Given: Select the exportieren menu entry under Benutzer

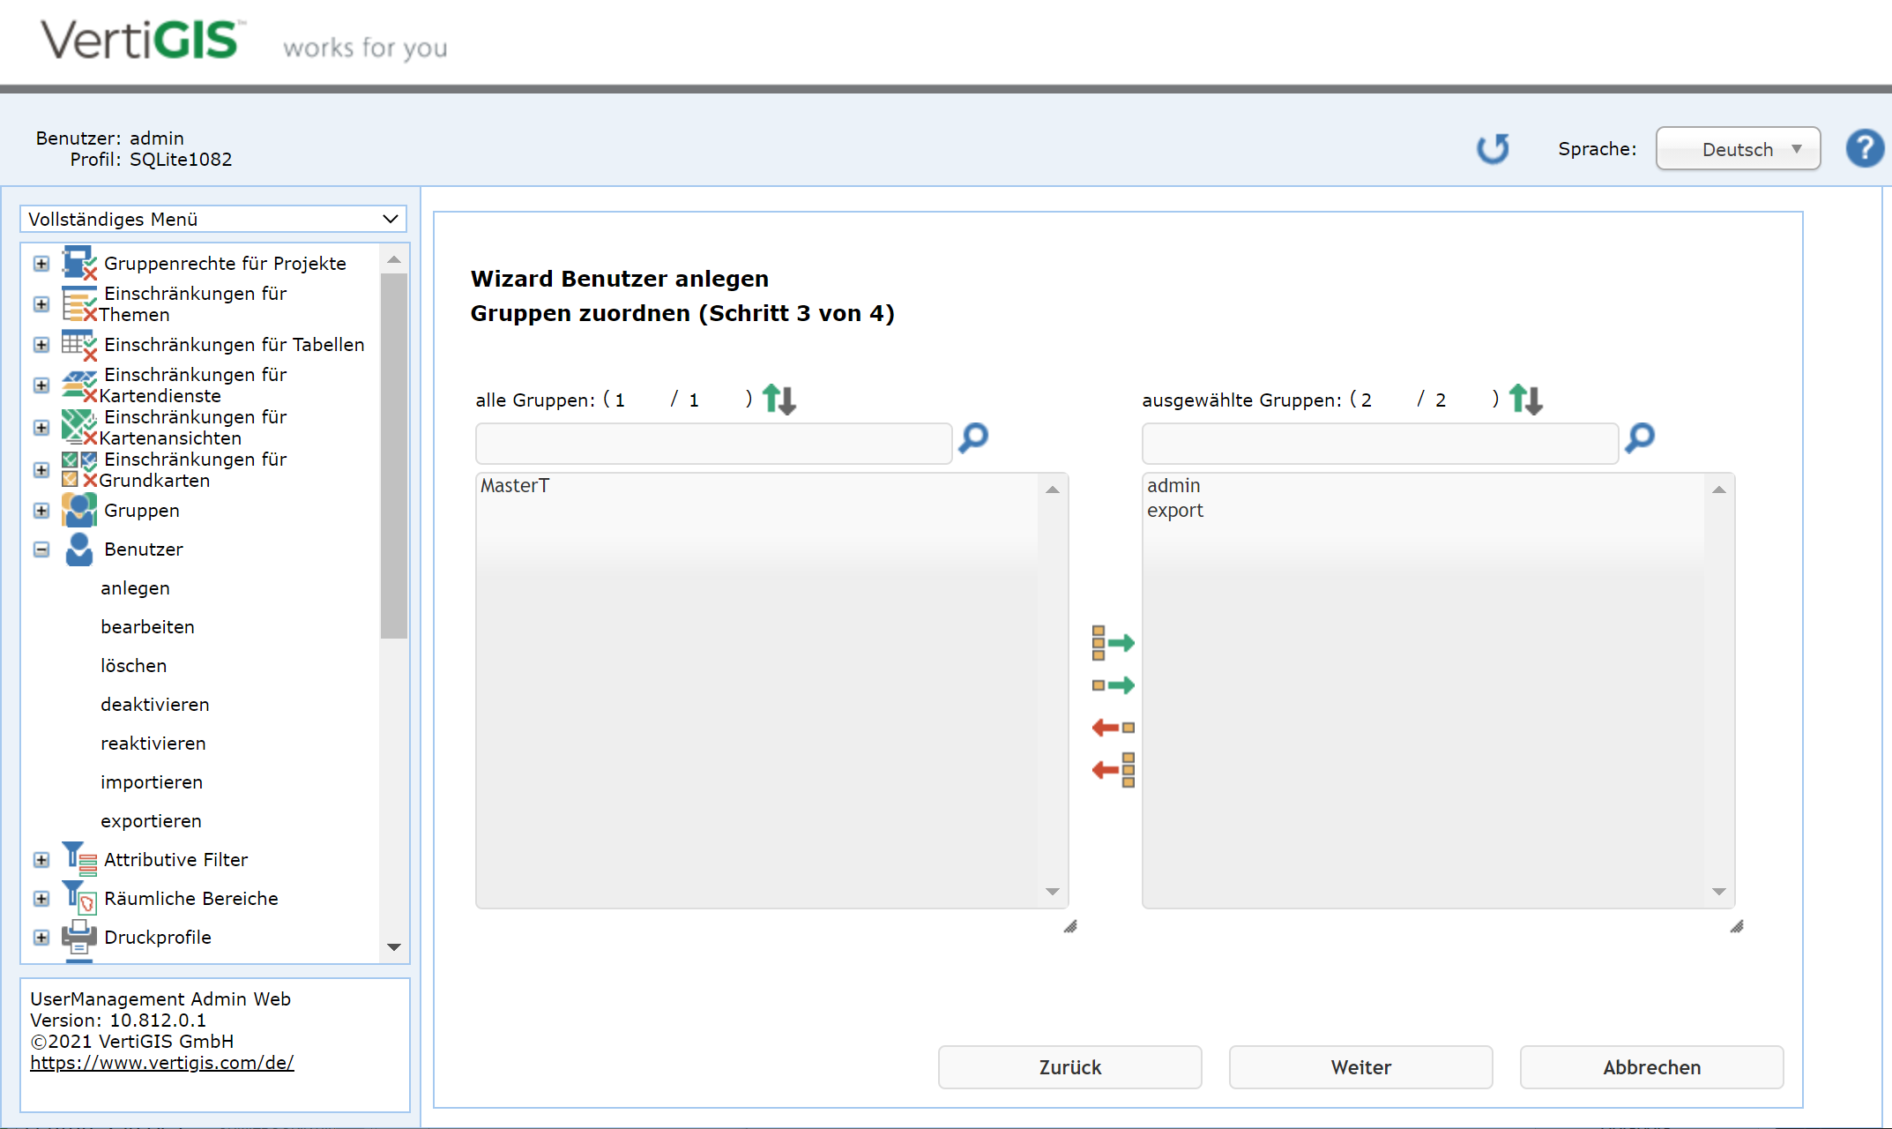Looking at the screenshot, I should (x=151, y=821).
